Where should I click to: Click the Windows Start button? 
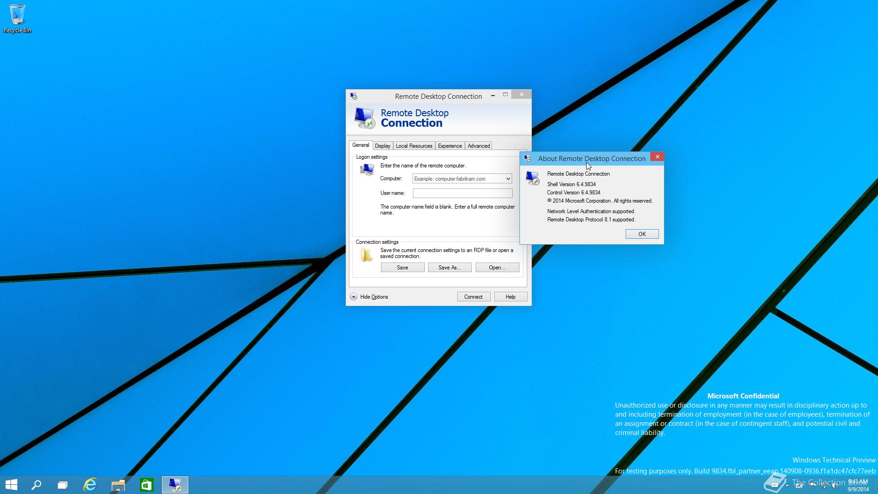tap(11, 485)
